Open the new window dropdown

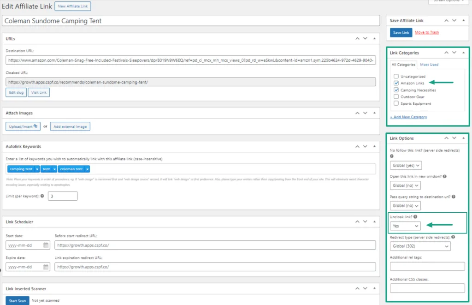click(x=405, y=185)
